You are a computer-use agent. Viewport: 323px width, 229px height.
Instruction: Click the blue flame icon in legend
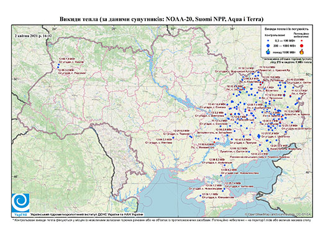[268, 52]
